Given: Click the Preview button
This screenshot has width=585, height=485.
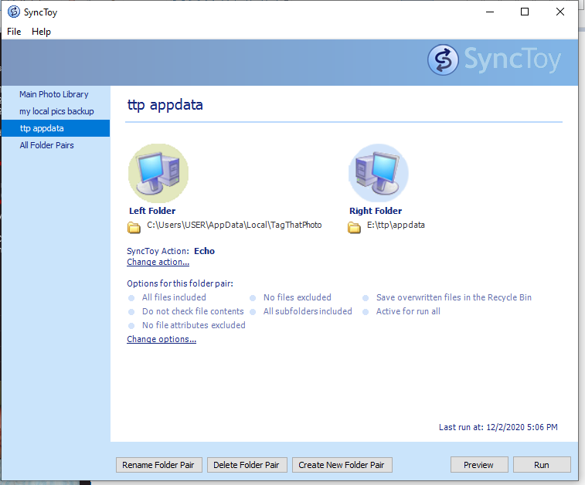Looking at the screenshot, I should tap(479, 465).
